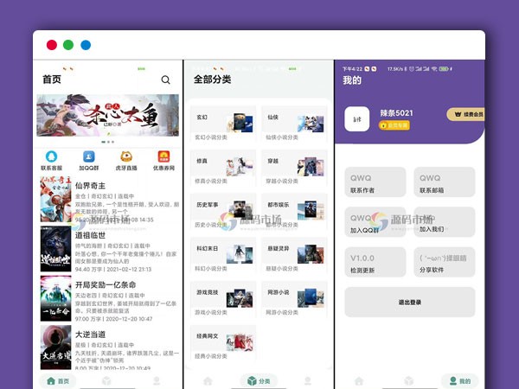Open the 虎牙直播 shortcut icon

[126, 156]
